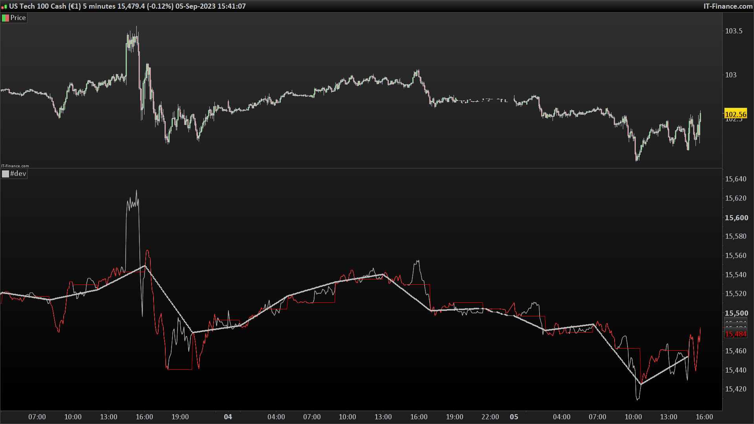
Task: Click the IT-Finance.com link at top right
Action: (728, 6)
